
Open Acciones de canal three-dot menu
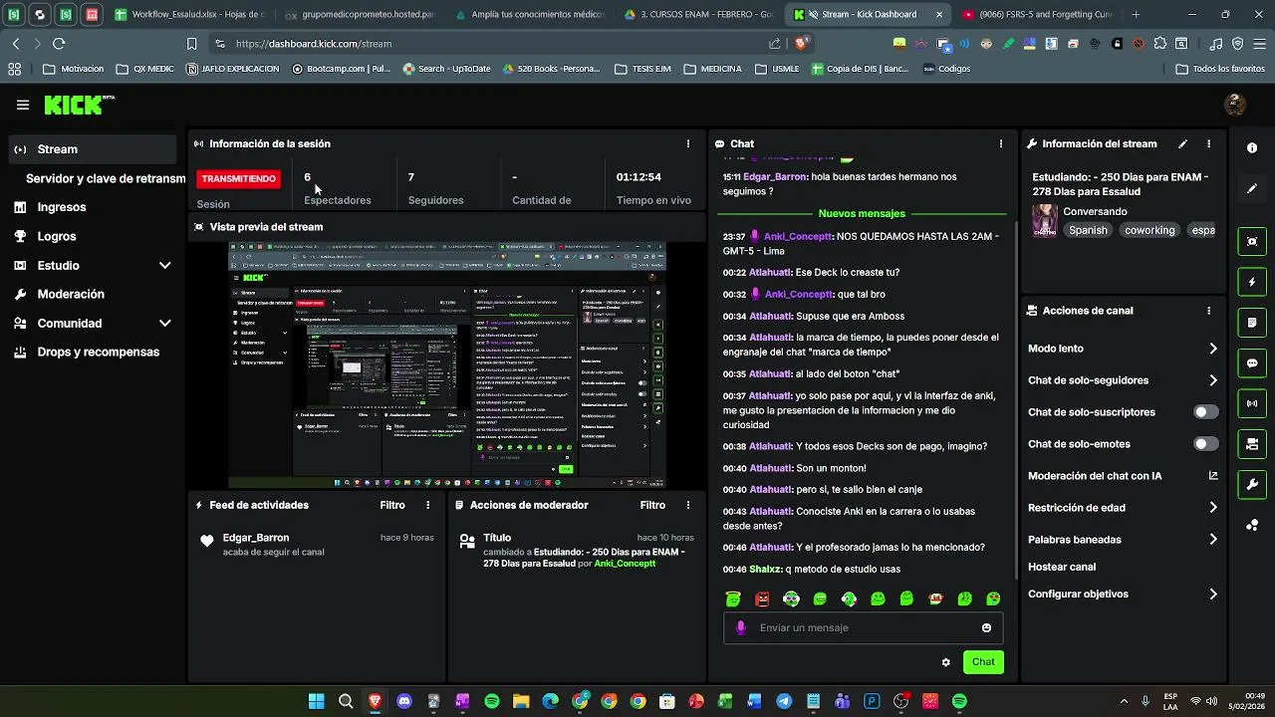pos(1208,311)
